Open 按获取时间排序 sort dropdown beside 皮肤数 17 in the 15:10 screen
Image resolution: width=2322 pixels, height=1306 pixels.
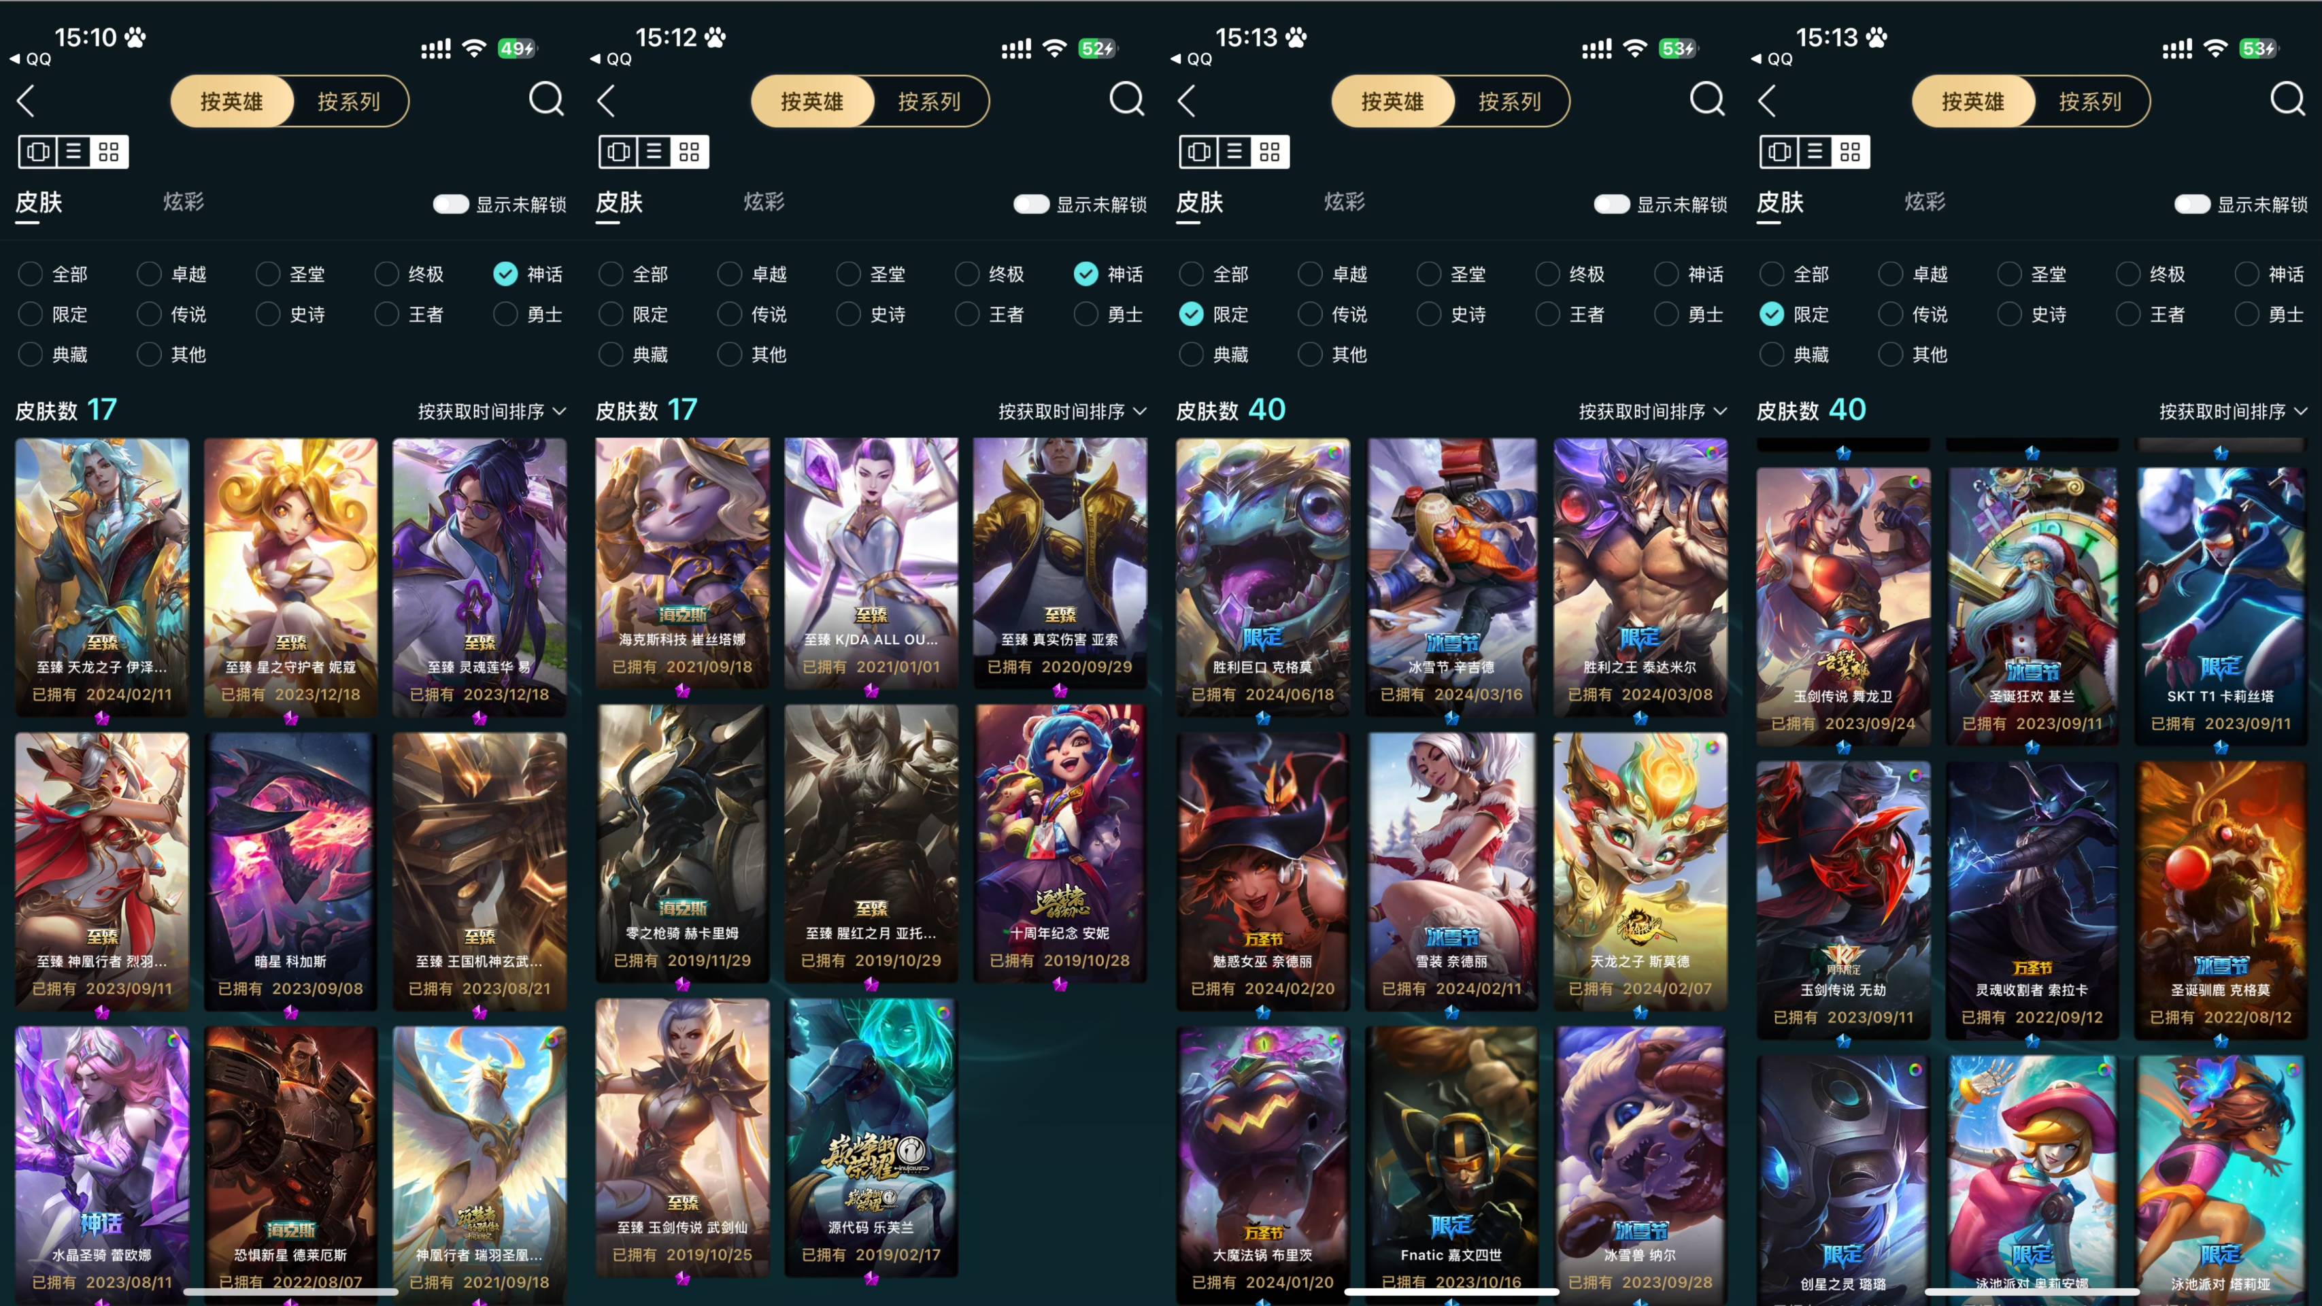point(492,412)
